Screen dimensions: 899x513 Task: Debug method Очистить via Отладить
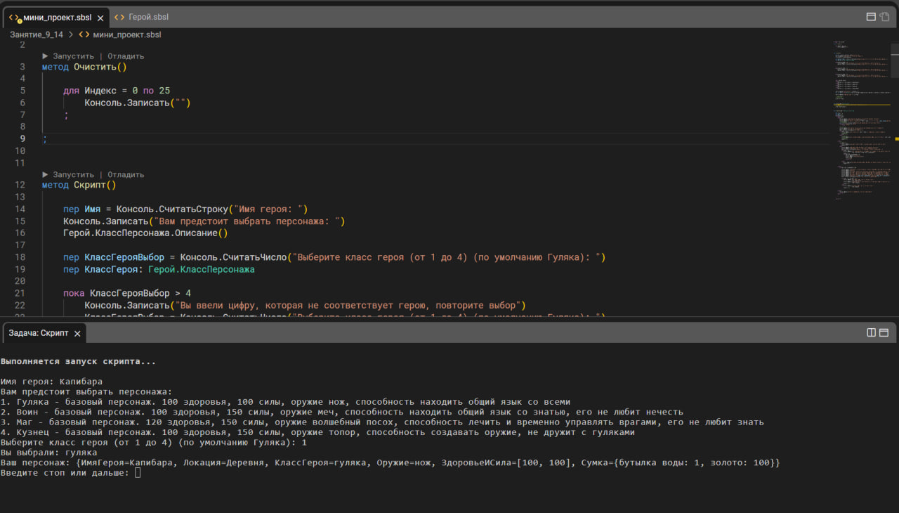point(126,56)
